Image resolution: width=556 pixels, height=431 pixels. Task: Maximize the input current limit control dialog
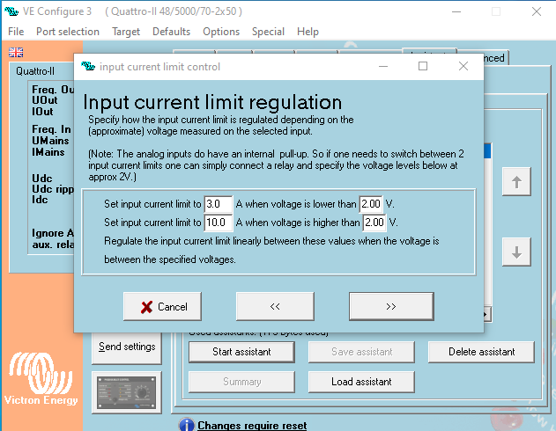pyautogui.click(x=423, y=66)
